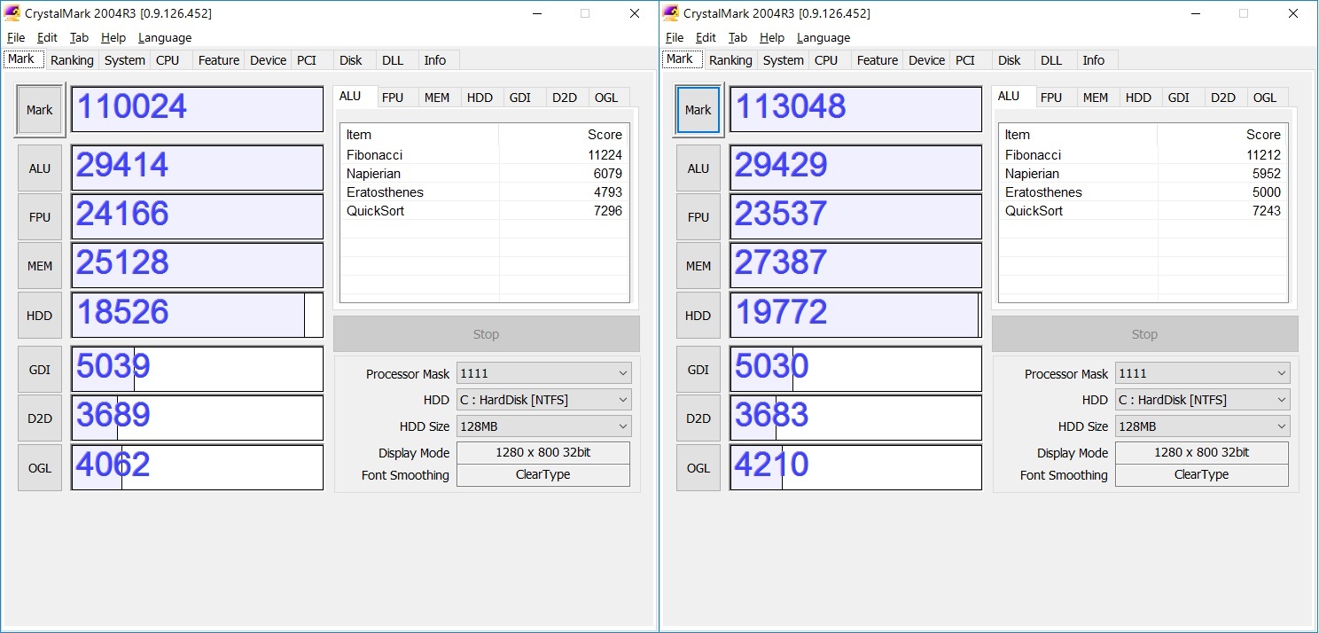
Task: Click the MEM benchmark button in right window
Action: (699, 266)
